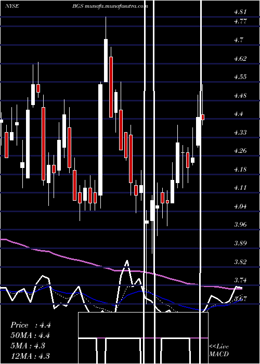
Task: Click the last red candlestick near 4.4
Action: pyautogui.click(x=203, y=117)
